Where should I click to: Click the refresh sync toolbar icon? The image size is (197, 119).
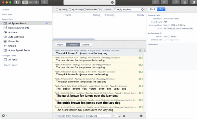pos(176,2)
